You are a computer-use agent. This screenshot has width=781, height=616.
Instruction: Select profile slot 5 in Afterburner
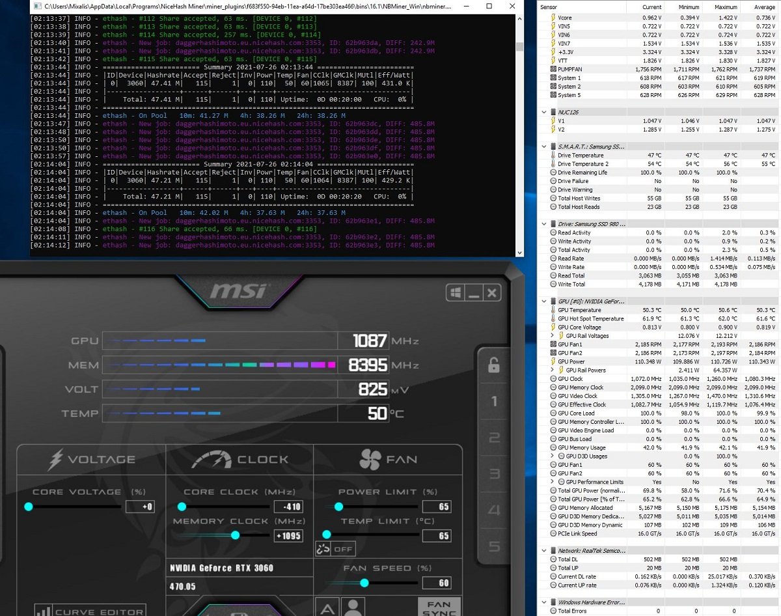(494, 546)
